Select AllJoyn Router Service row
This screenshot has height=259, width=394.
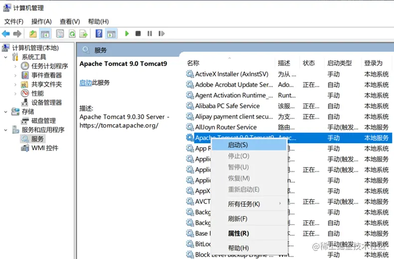pyautogui.click(x=289, y=127)
